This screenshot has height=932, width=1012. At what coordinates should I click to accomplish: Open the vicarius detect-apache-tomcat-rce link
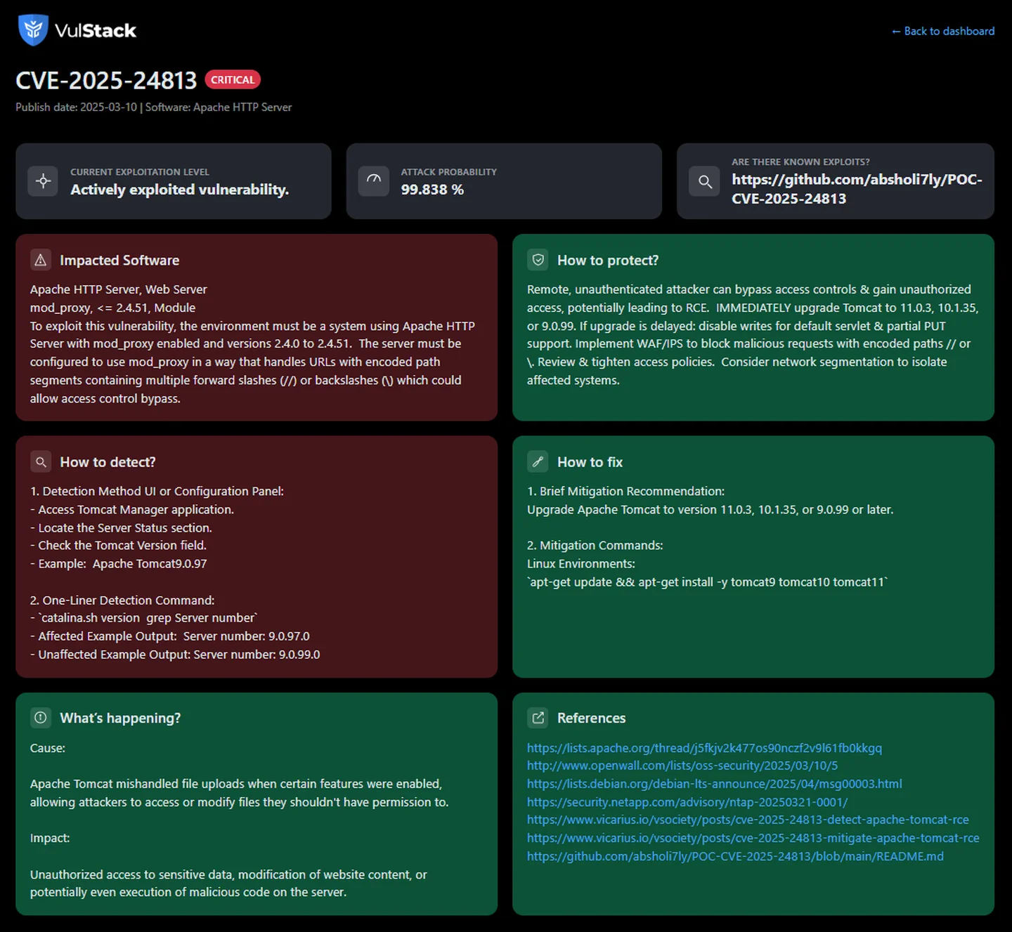[x=748, y=820]
